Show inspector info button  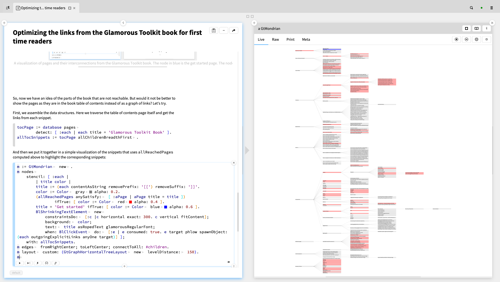pos(487,28)
